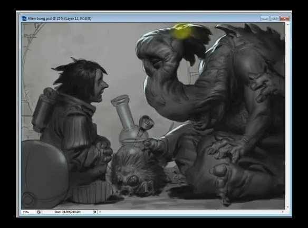The image size is (308, 228).
Task: Close the Alien bong.psd document window
Action: [285, 18]
